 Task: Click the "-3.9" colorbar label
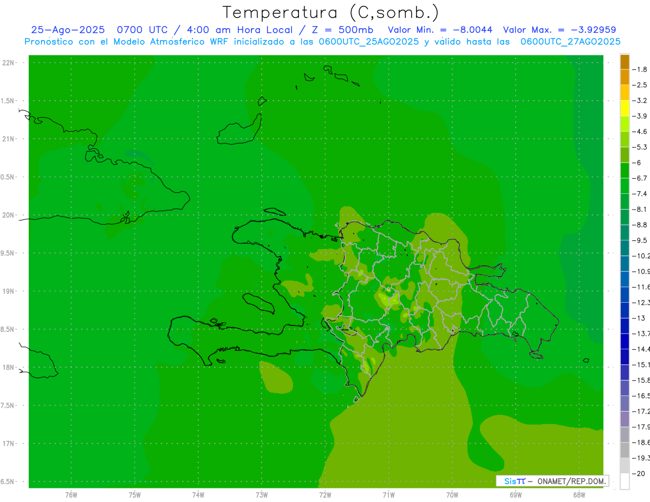coord(640,116)
